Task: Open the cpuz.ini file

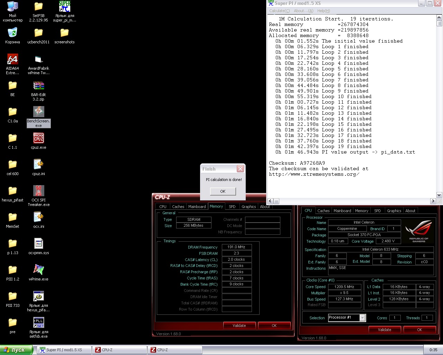Action: click(38, 167)
